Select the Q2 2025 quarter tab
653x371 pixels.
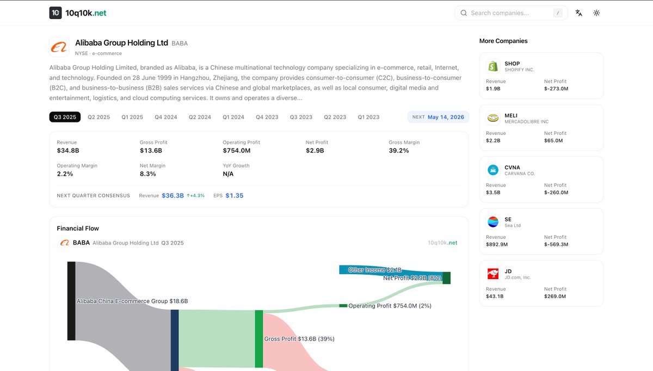(x=99, y=117)
